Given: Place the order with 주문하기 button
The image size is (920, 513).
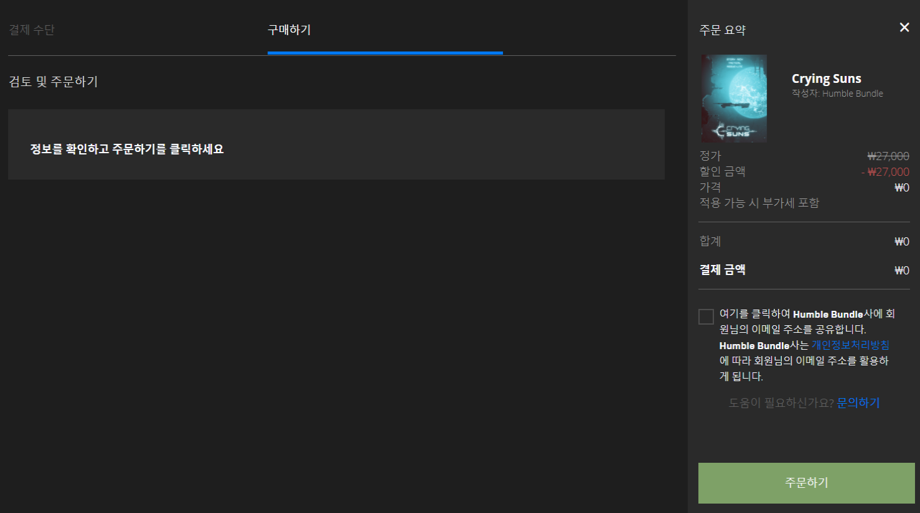Looking at the screenshot, I should tap(806, 483).
